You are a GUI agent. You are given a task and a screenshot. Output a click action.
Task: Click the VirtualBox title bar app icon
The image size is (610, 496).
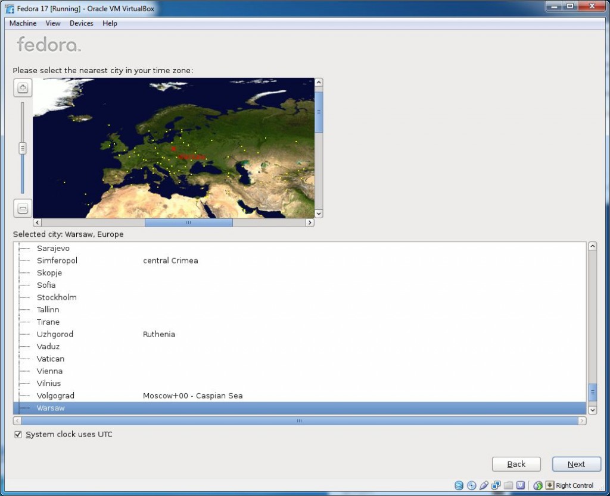point(10,8)
